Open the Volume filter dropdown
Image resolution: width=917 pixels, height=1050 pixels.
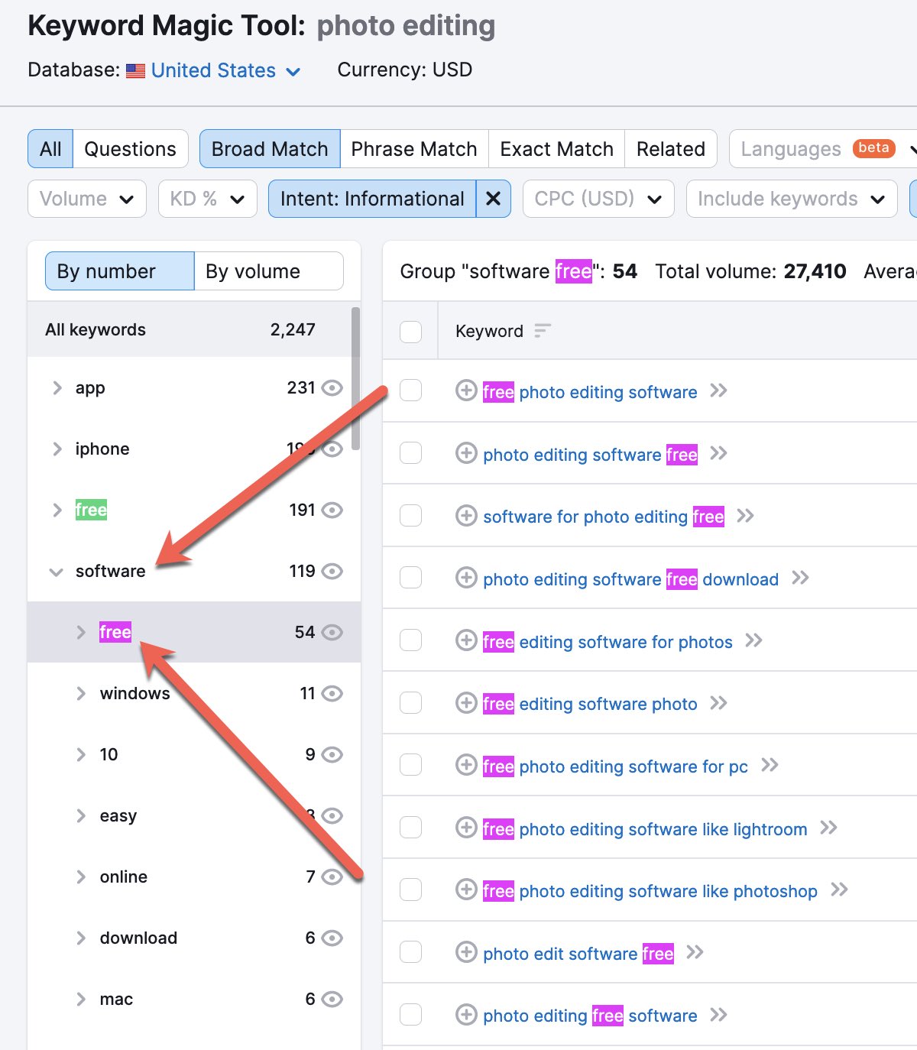pyautogui.click(x=86, y=199)
